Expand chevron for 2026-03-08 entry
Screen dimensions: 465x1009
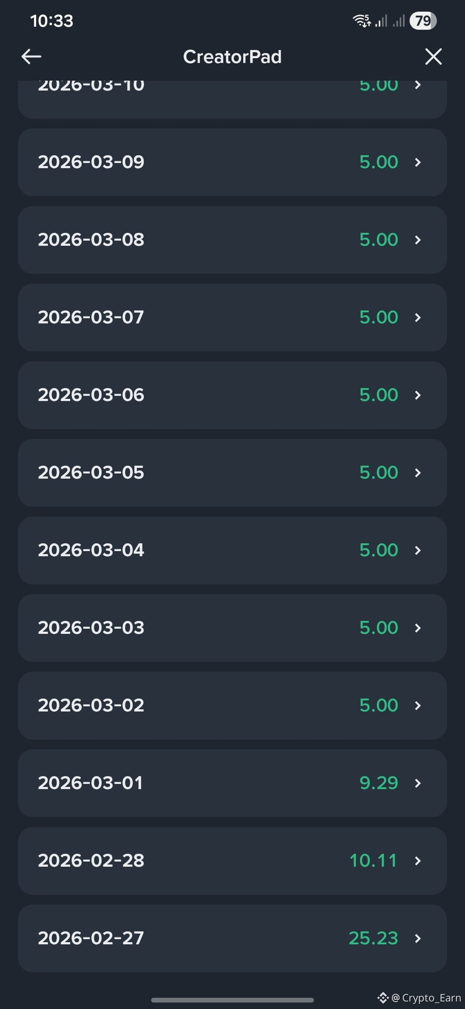click(x=417, y=240)
